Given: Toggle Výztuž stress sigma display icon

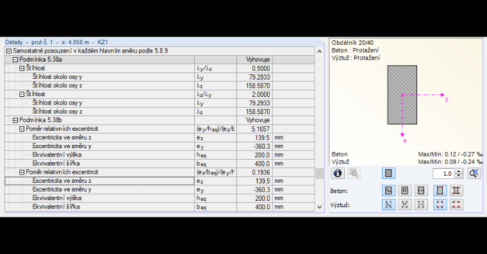Looking at the screenshot, I should pyautogui.click(x=405, y=205).
